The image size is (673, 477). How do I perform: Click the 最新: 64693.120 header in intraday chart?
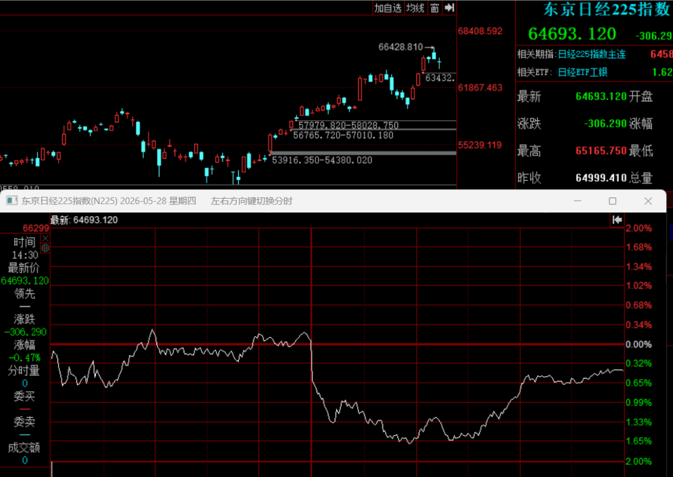[x=84, y=220]
